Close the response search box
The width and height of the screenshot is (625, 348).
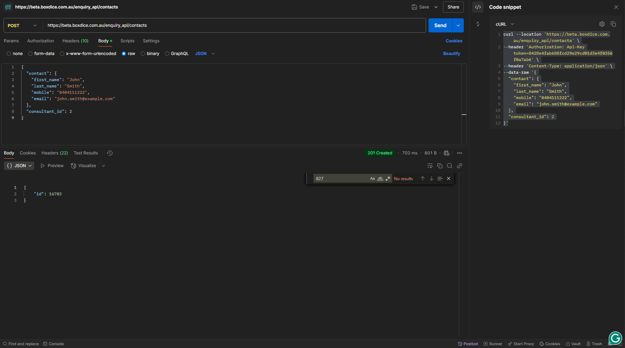[x=449, y=178]
